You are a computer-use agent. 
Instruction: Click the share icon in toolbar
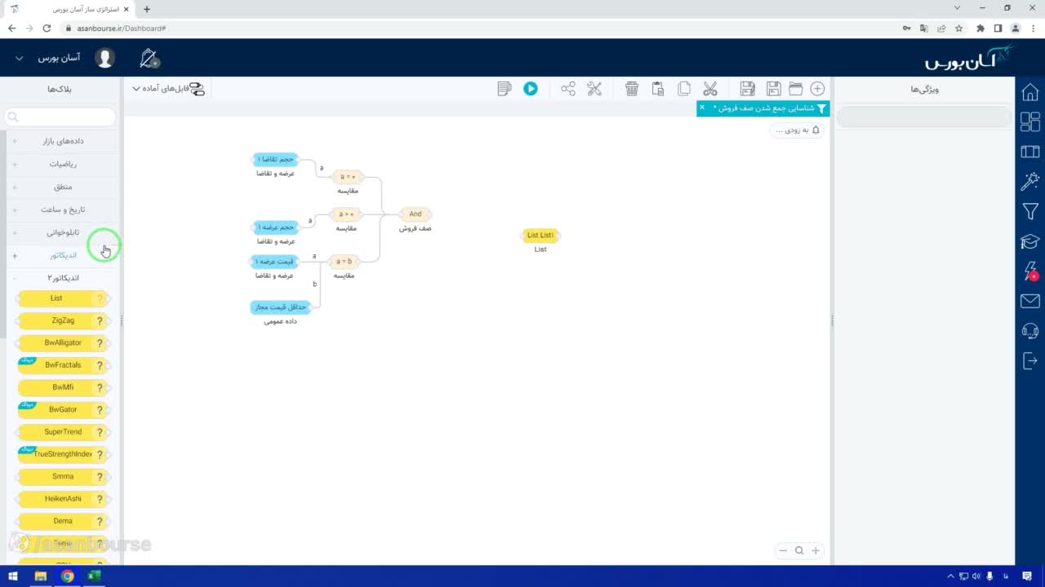(x=568, y=89)
